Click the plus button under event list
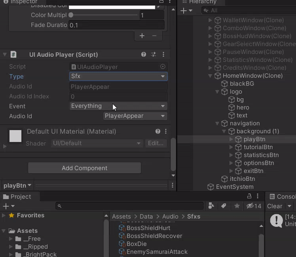 coord(142,36)
